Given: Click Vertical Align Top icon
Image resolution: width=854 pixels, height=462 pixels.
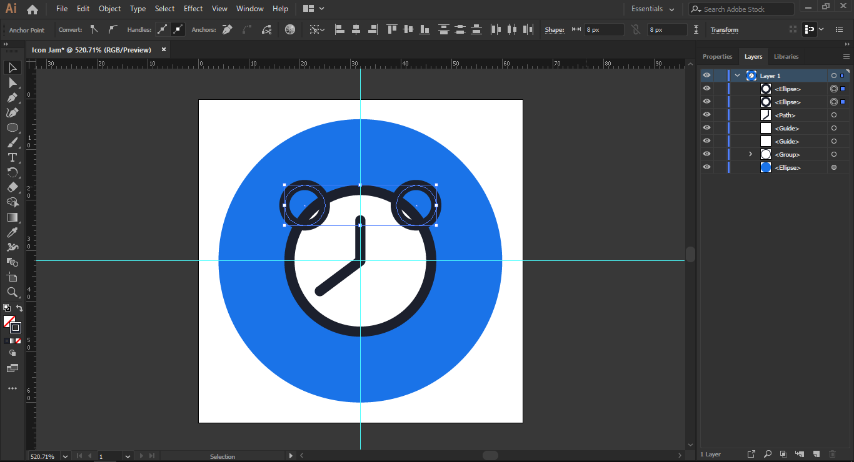Looking at the screenshot, I should pos(392,29).
